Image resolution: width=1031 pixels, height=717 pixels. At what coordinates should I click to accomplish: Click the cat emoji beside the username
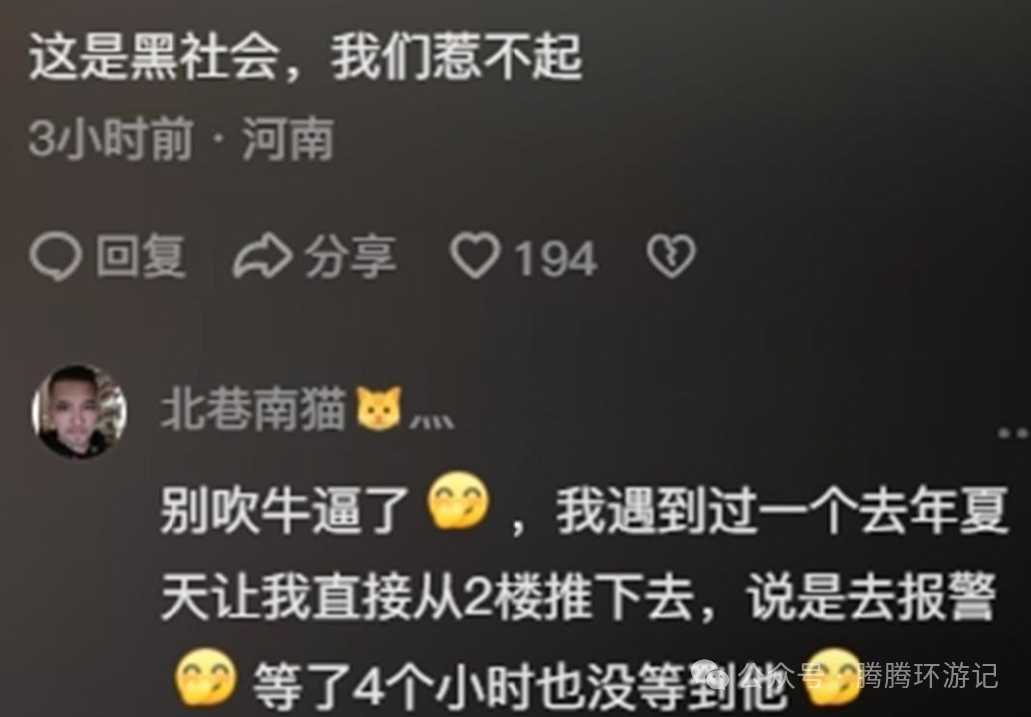click(x=378, y=409)
